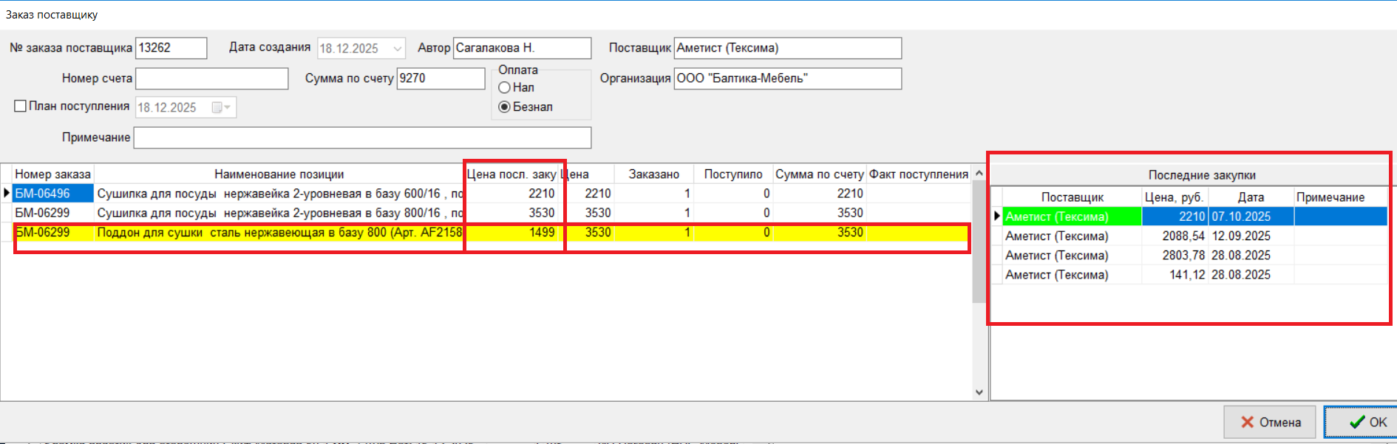Click the Поставщик field Аметист (Тексима)
The height and width of the screenshot is (444, 1397).
click(787, 48)
